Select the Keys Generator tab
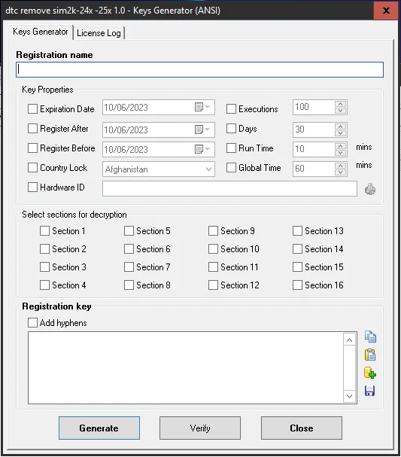 point(40,32)
